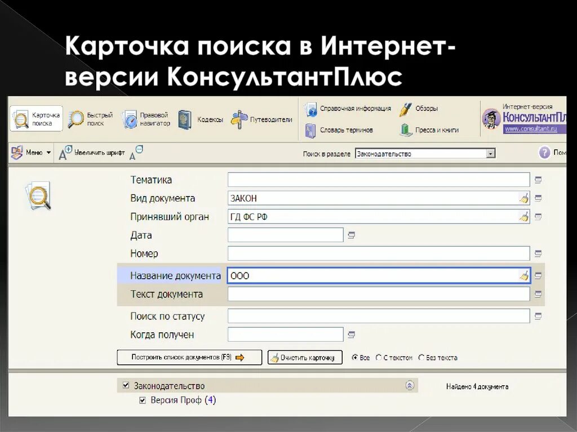
Task: Open list icon beside Когда получен
Action: 352,335
